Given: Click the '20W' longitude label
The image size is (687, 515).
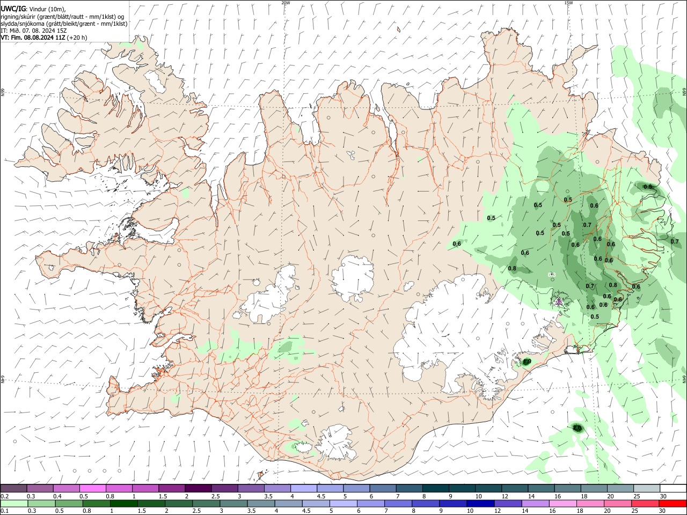Looking at the screenshot, I should pyautogui.click(x=286, y=3).
